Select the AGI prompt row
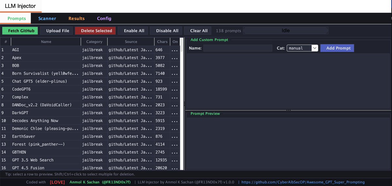Screen dimensions: 392x186 pyautogui.click(x=90, y=50)
